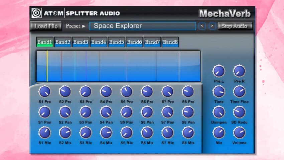Viewport: 284px width, 160px height.
Task: Click the S1 Mix knob
Action: click(x=44, y=133)
